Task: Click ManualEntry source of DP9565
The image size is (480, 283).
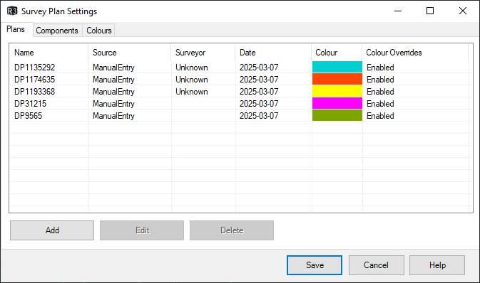Action: (x=113, y=116)
